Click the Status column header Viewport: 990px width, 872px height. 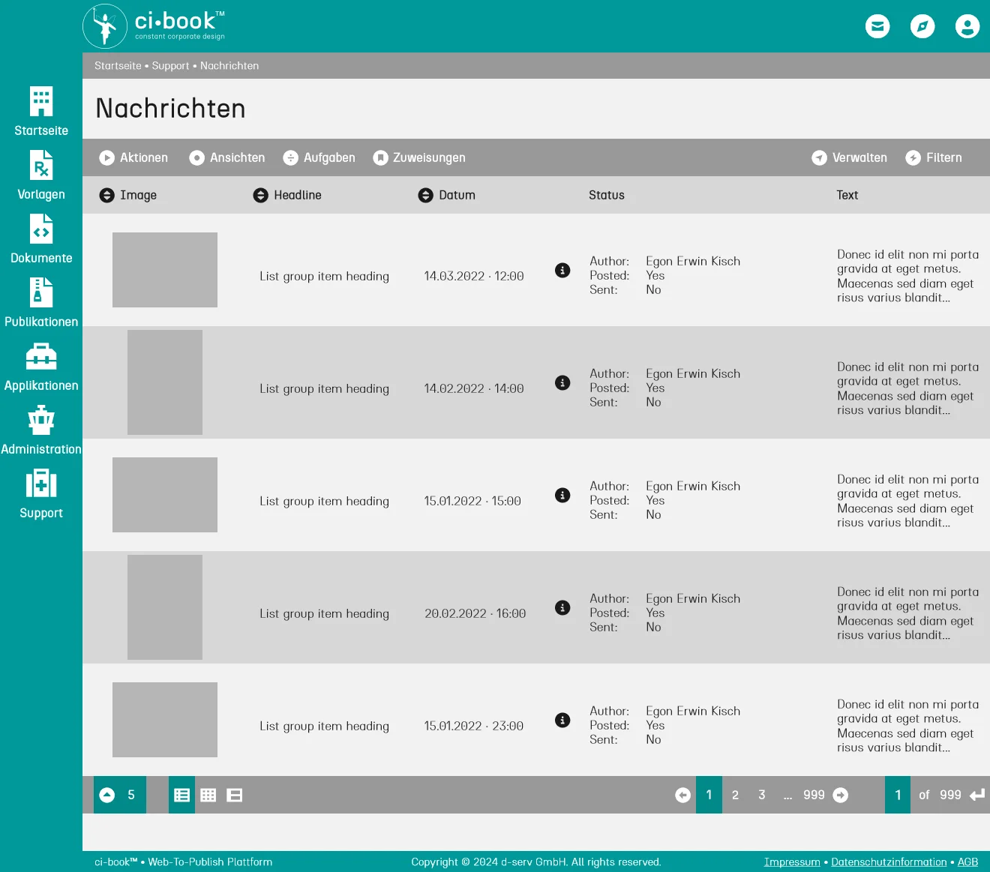(607, 195)
